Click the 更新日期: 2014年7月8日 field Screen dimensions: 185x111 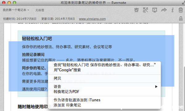[x=58, y=19]
